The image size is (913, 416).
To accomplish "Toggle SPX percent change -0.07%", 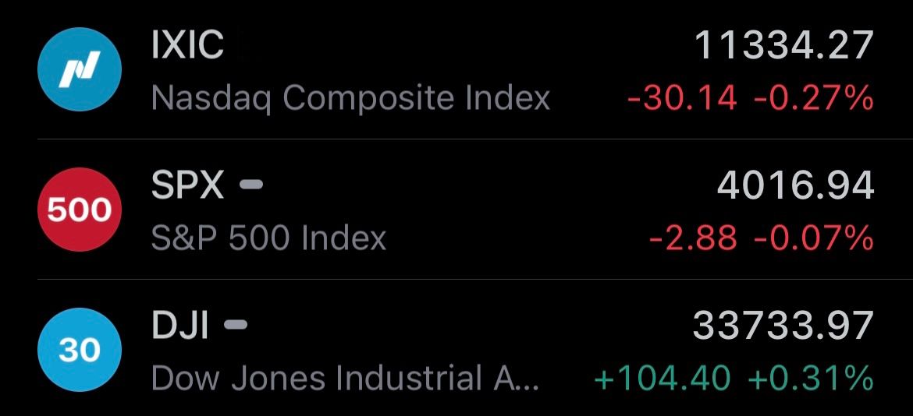I will pos(813,238).
